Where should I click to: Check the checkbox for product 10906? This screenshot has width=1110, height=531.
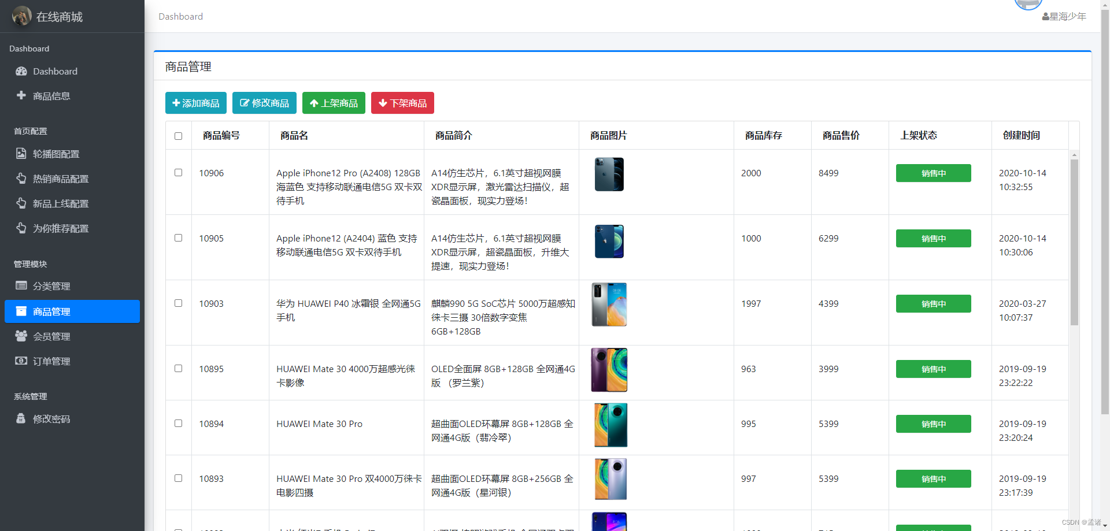(x=178, y=172)
